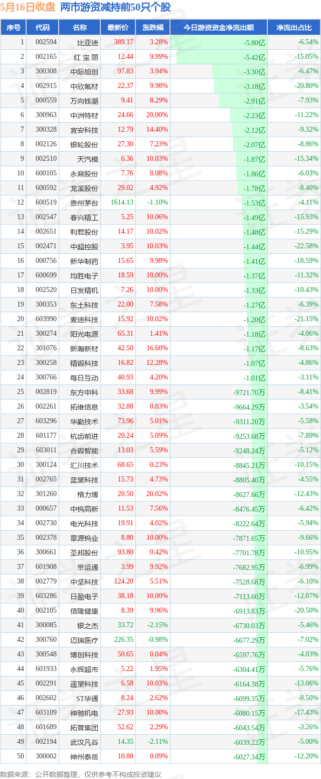The height and width of the screenshot is (779, 321).
Task: Click 20.00% change of 中洲特材
Action: (156, 115)
